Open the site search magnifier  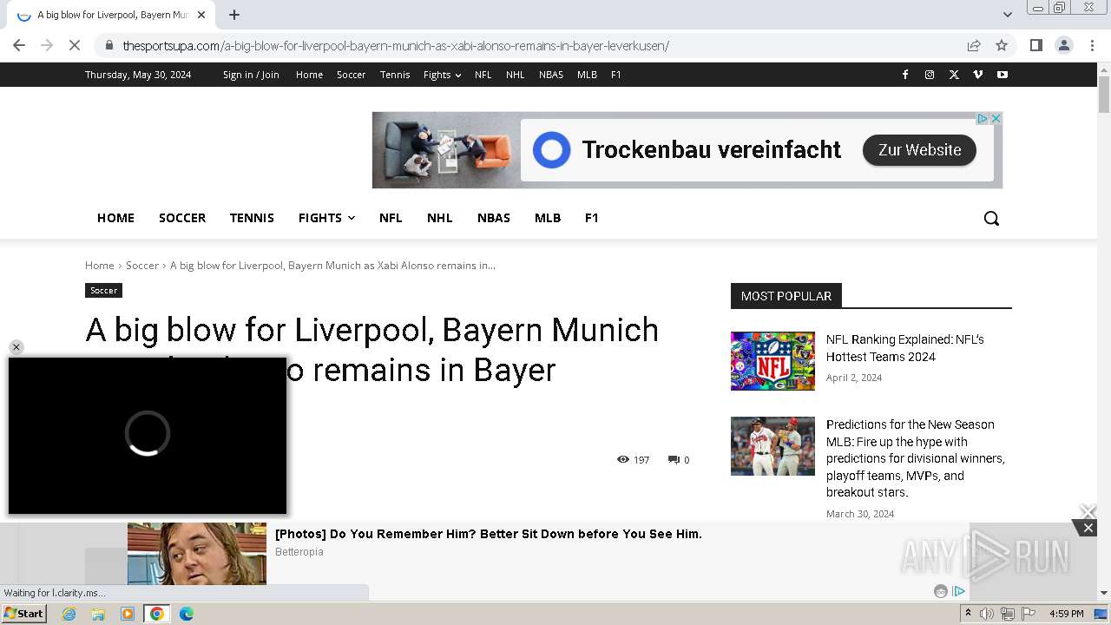(991, 218)
